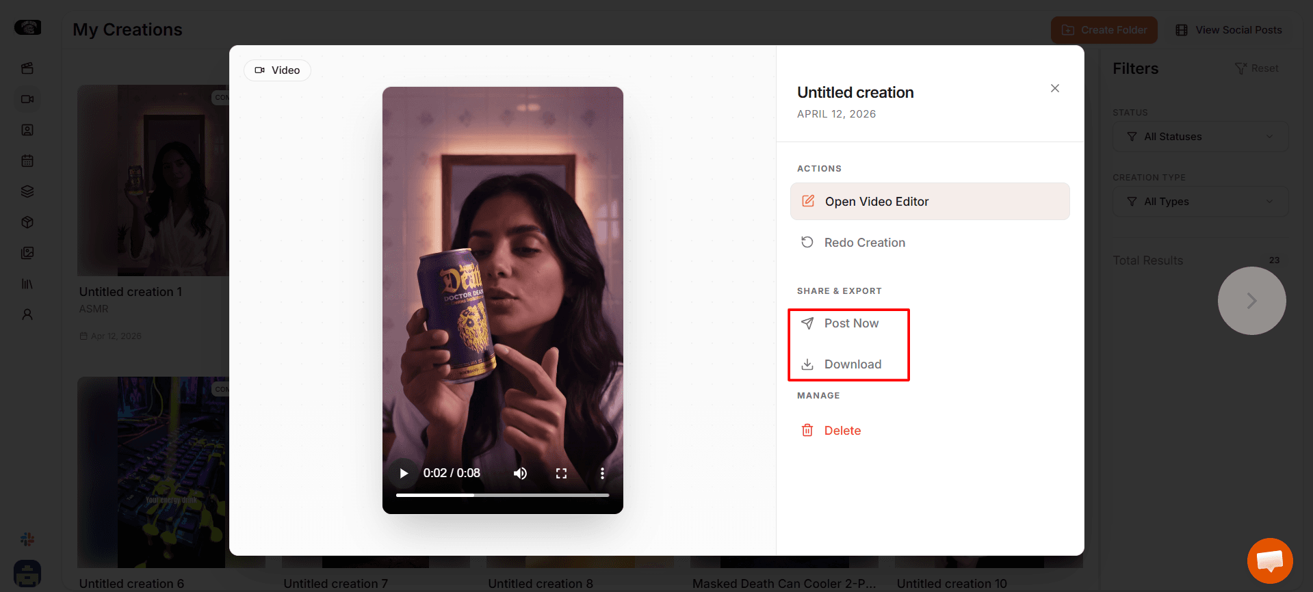Play the video preview
1313x592 pixels.
(x=404, y=473)
